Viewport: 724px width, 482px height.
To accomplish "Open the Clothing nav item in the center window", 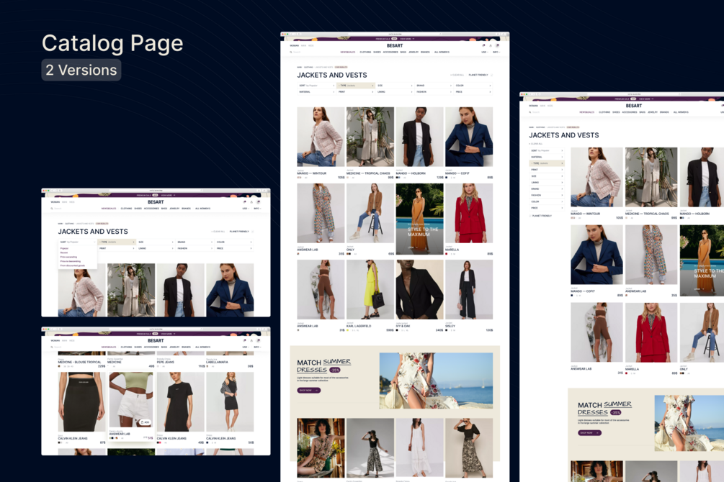I will (x=365, y=52).
